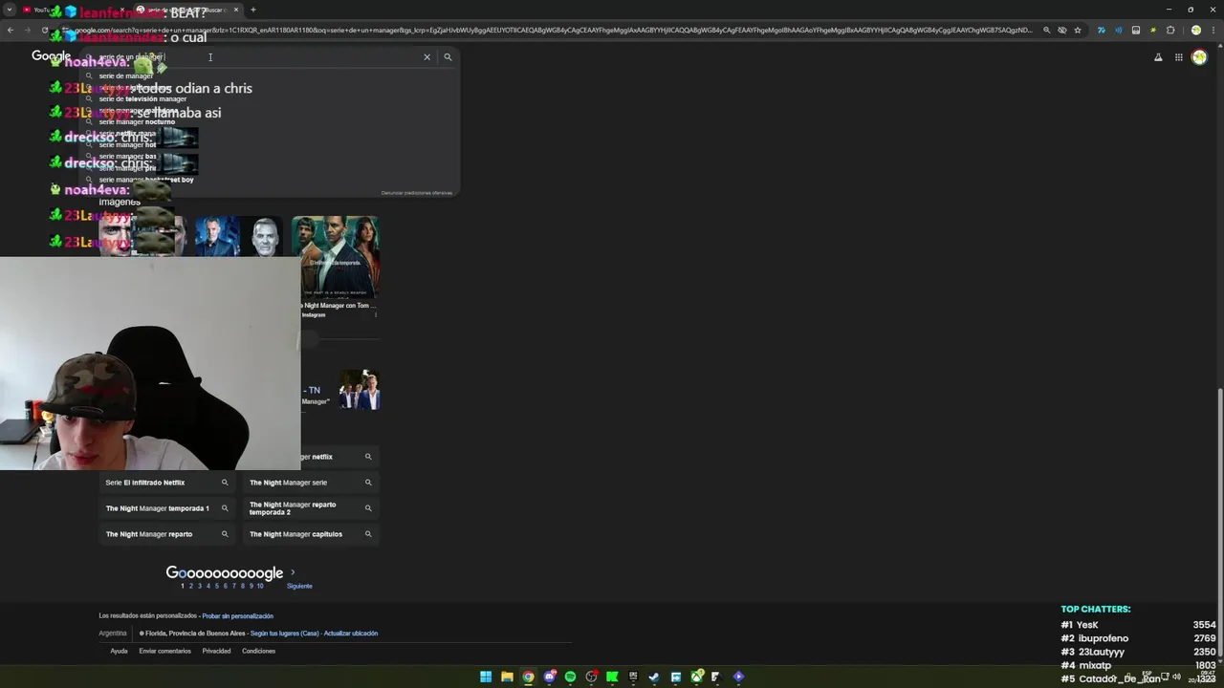Go to next results page via Siguiente
This screenshot has height=688, width=1224.
coord(299,586)
